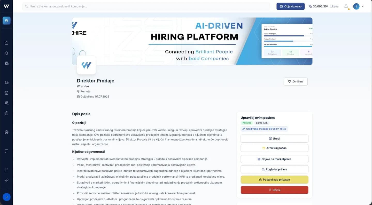Open the sidebar search magnifier icon
The height and width of the screenshot is (205, 372).
pyautogui.click(x=6, y=53)
